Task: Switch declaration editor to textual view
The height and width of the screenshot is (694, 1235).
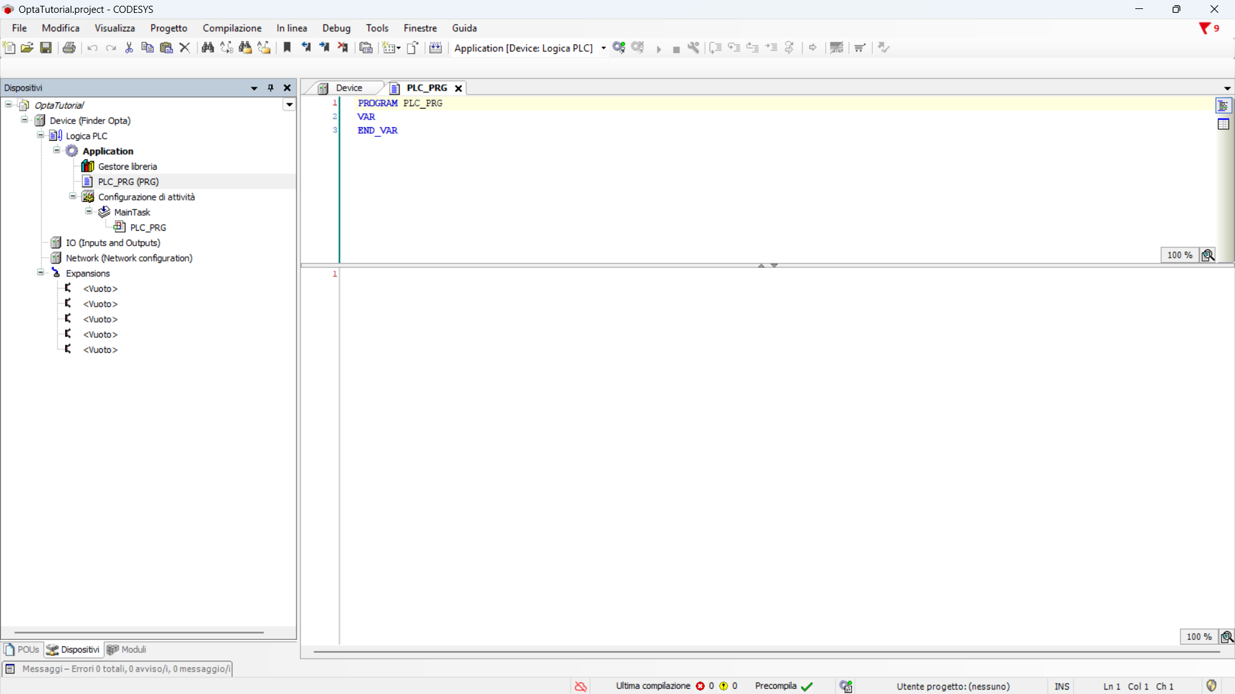Action: coord(1223,106)
